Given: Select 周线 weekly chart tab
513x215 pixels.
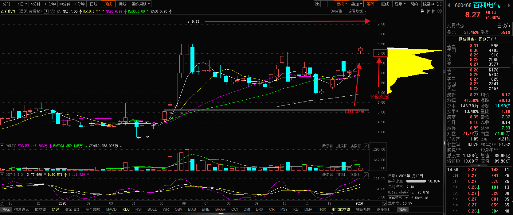Looking at the screenshot, I should [108, 4].
